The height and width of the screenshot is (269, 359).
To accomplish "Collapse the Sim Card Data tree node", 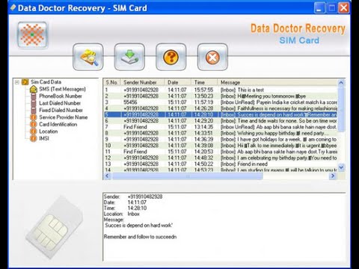I will point(17,82).
